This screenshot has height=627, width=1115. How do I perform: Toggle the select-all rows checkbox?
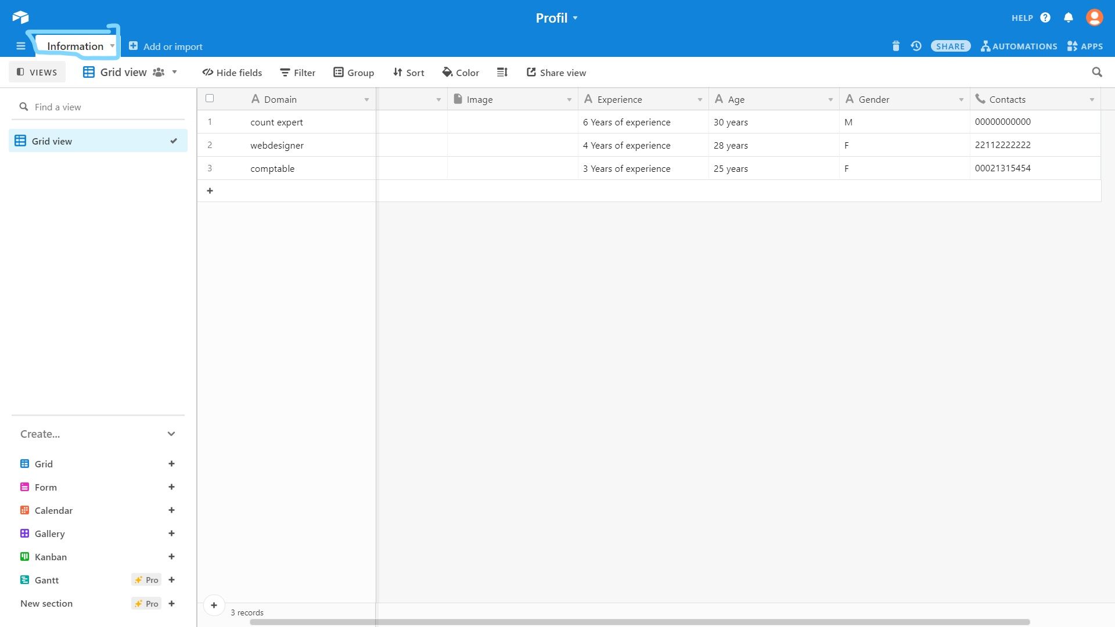(x=210, y=99)
